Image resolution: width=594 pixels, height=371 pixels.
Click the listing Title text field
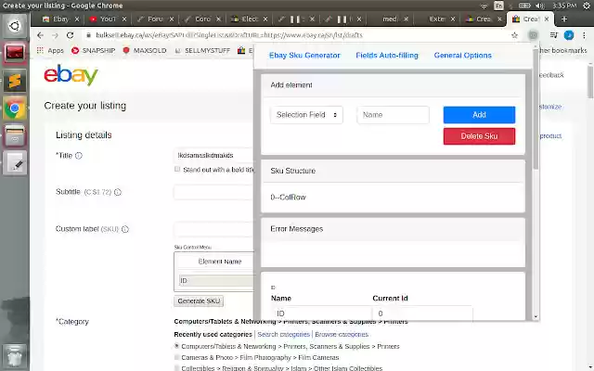[213, 156]
